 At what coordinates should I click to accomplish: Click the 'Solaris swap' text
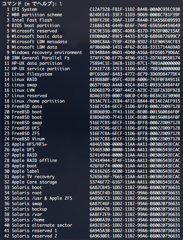pos(27,203)
